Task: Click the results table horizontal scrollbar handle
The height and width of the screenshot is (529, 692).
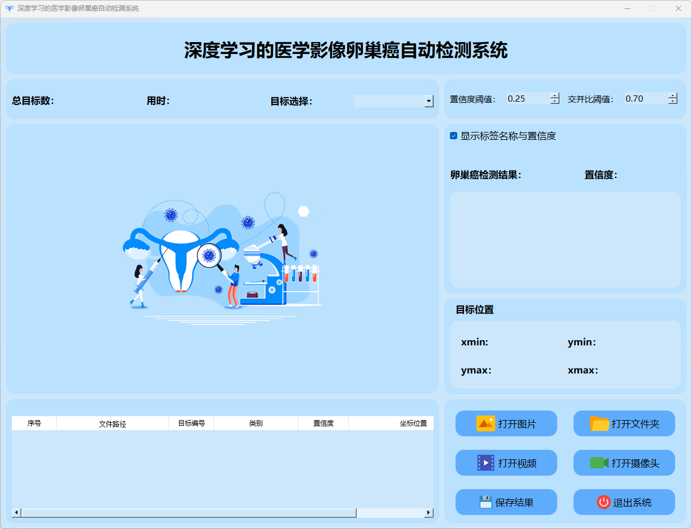Action: [188, 513]
